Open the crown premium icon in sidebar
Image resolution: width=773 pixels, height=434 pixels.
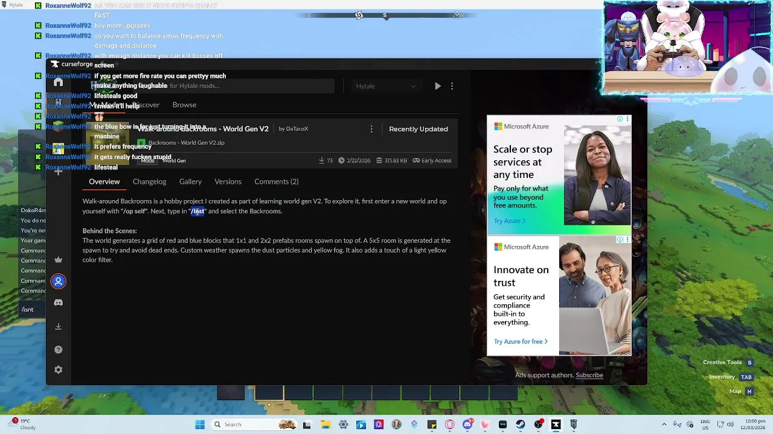pyautogui.click(x=59, y=260)
